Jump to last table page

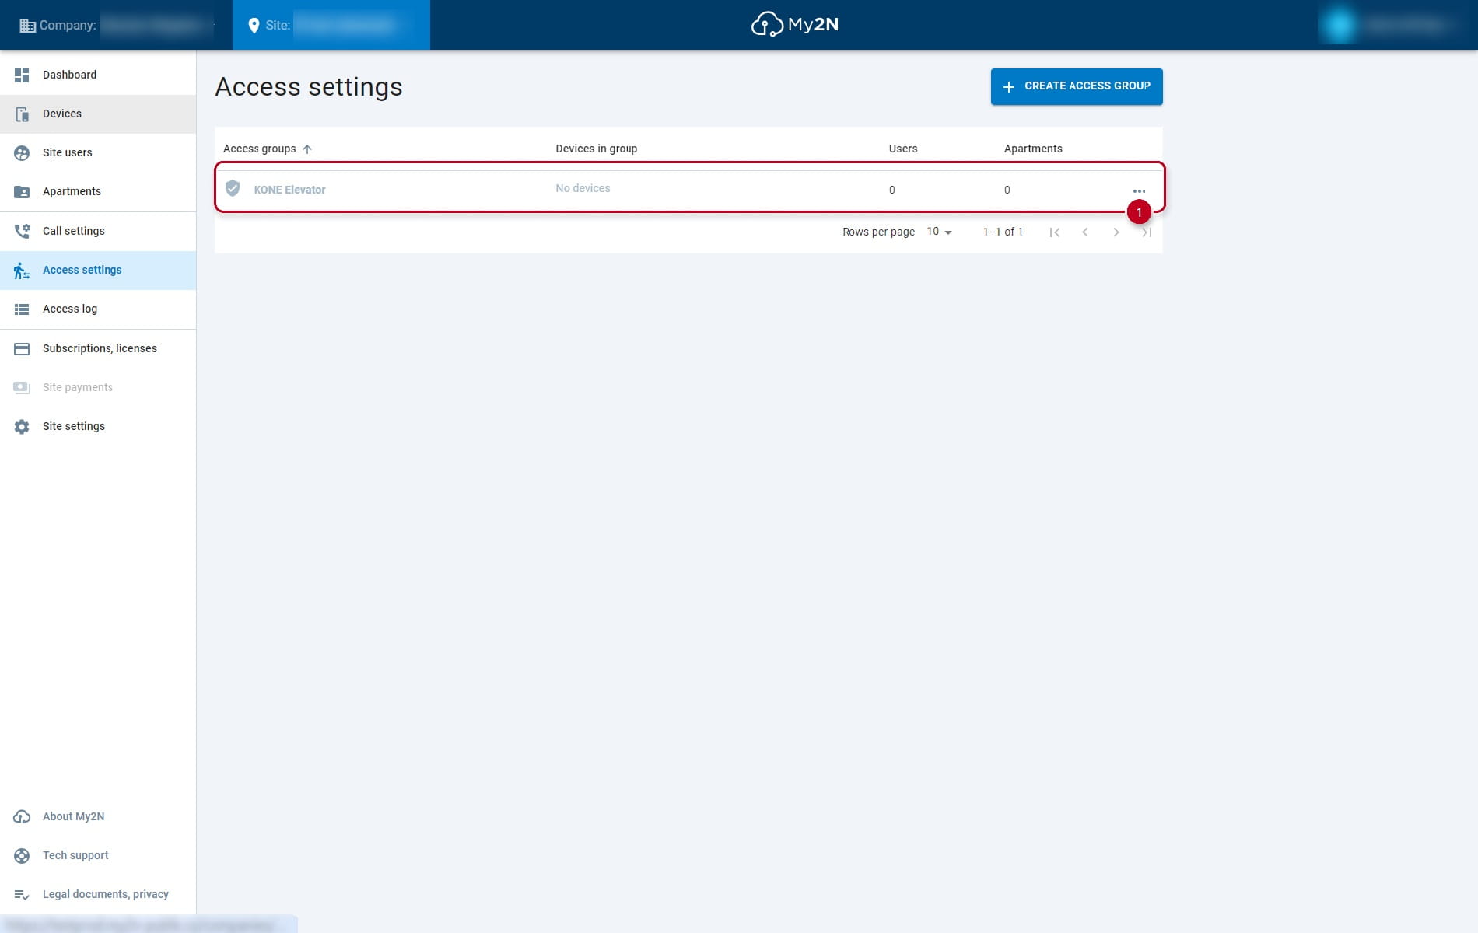tap(1147, 232)
